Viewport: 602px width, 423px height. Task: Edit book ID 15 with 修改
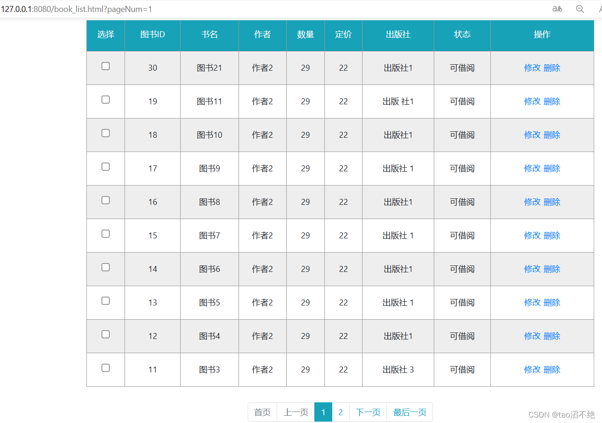532,236
